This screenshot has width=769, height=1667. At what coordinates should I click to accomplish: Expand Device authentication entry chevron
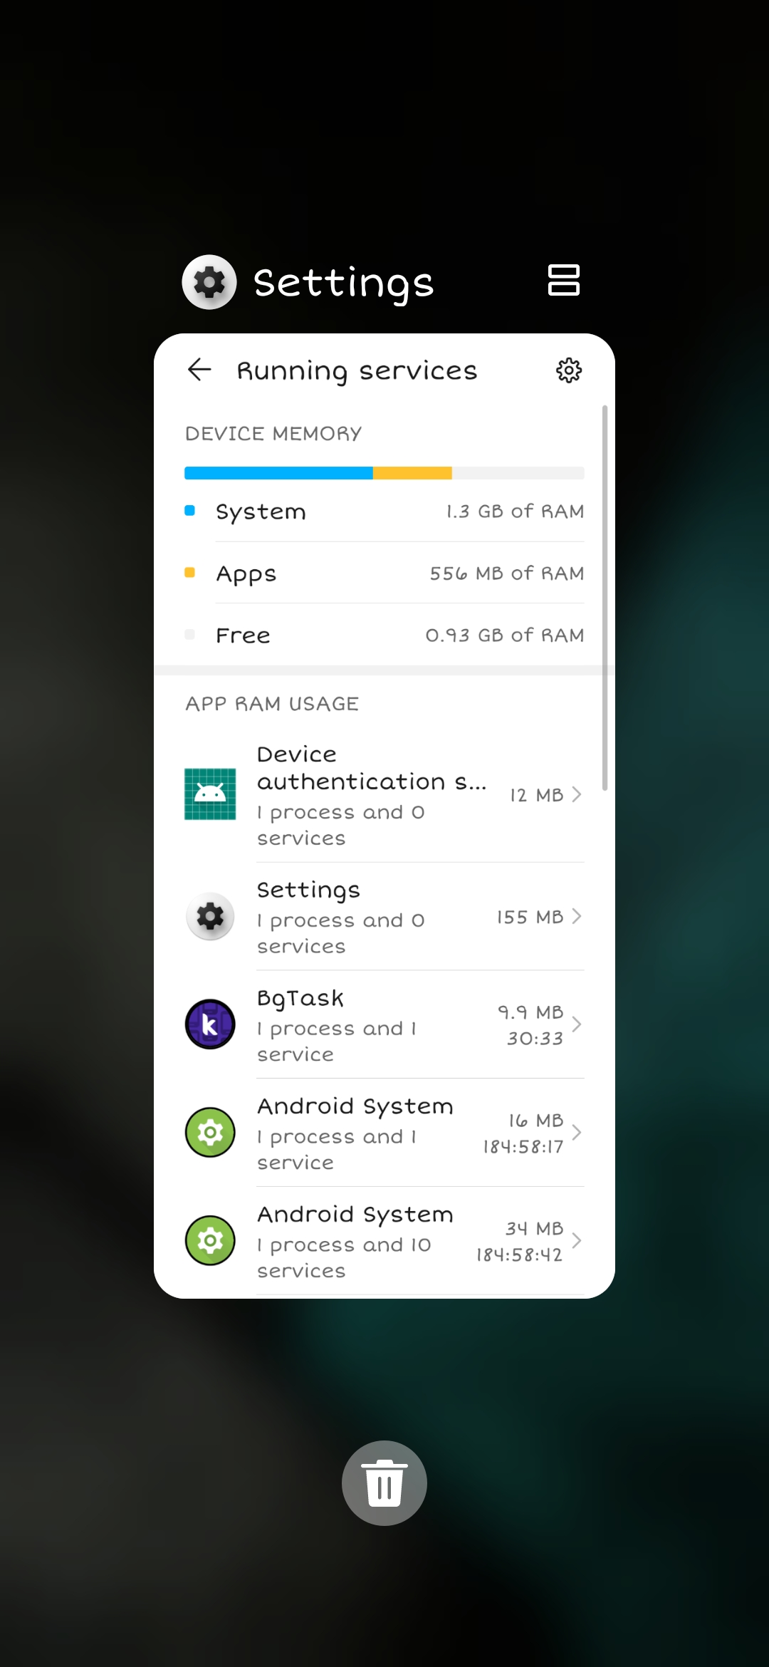click(x=577, y=794)
